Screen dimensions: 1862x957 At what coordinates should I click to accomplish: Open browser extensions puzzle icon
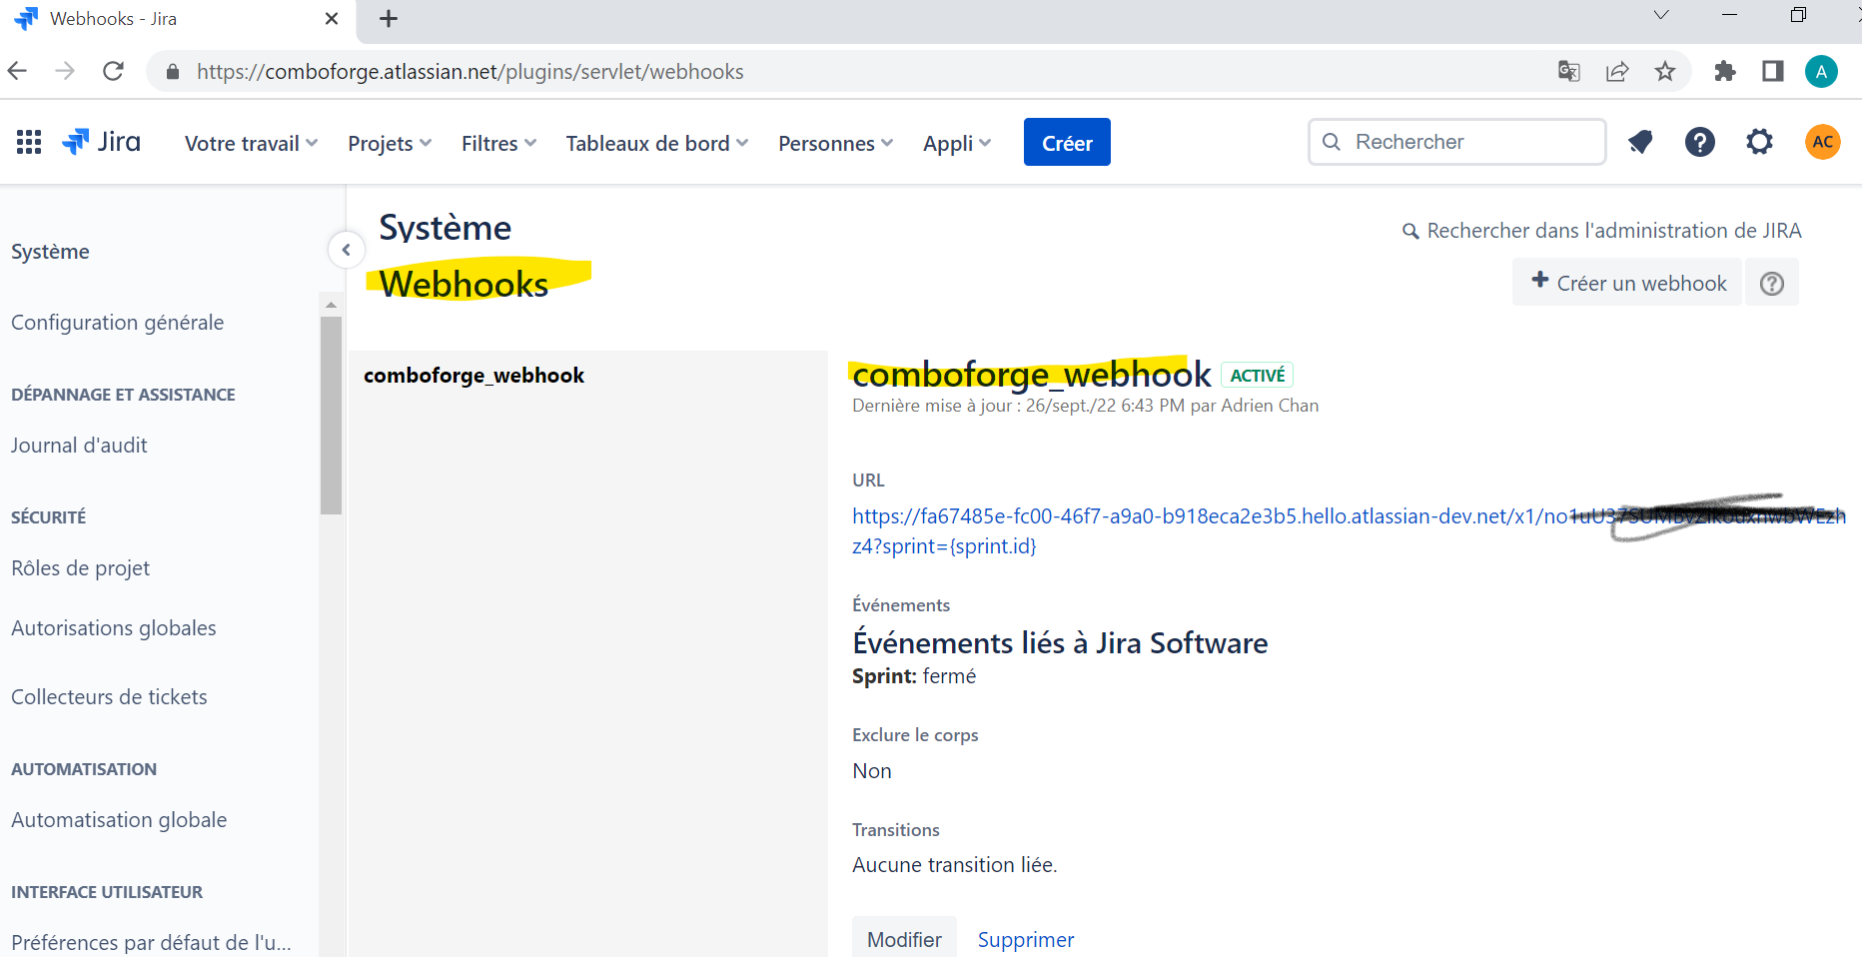point(1725,71)
